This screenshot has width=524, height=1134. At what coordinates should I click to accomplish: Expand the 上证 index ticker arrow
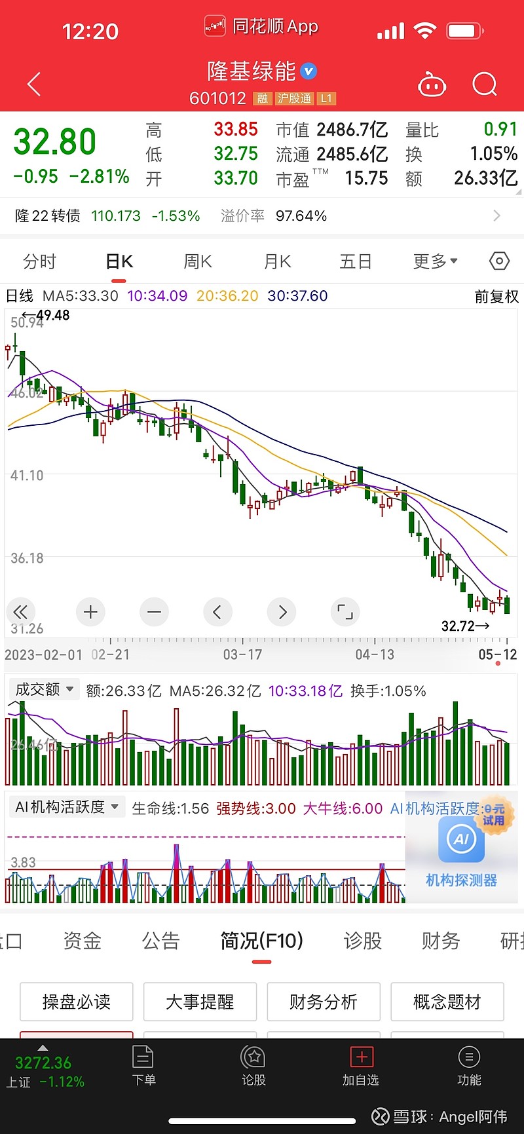(43, 1048)
